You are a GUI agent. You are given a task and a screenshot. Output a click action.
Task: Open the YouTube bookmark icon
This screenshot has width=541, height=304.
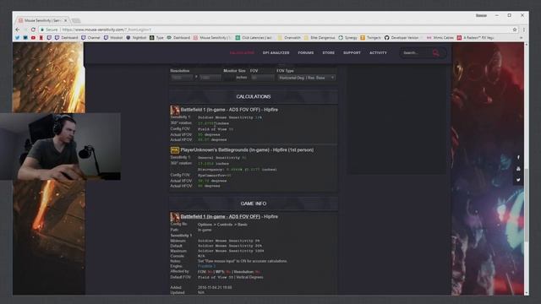33,37
